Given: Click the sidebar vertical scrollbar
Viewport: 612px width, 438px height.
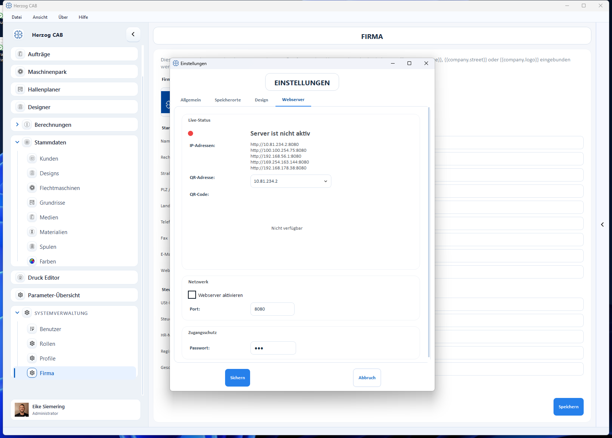Looking at the screenshot, I should [x=143, y=235].
